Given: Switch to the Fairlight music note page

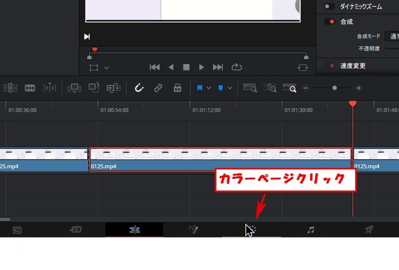Looking at the screenshot, I should coord(311,229).
